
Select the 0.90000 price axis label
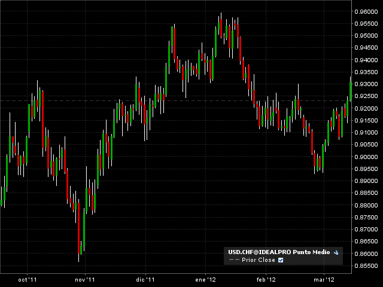(x=366, y=157)
